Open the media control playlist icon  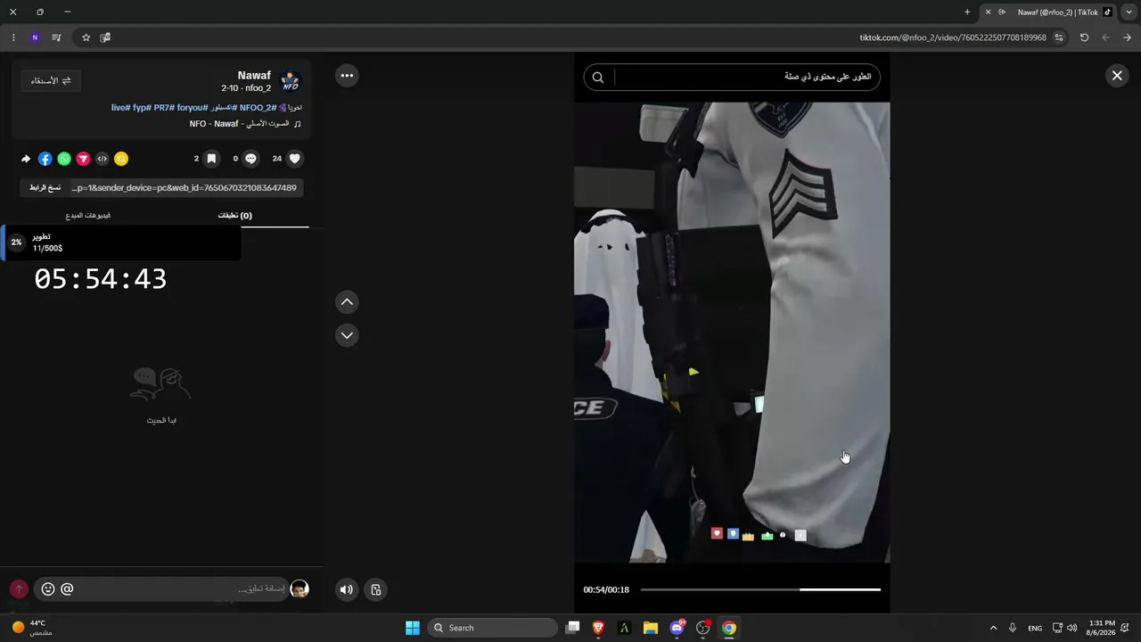click(56, 37)
